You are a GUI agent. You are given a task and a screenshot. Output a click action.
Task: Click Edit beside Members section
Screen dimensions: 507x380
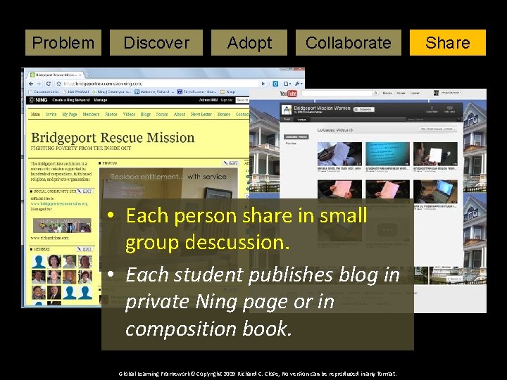point(84,249)
